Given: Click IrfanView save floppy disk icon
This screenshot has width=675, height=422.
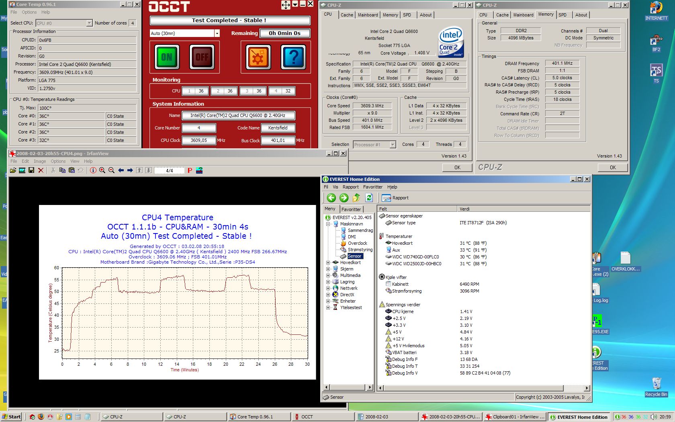Looking at the screenshot, I should coord(31,170).
